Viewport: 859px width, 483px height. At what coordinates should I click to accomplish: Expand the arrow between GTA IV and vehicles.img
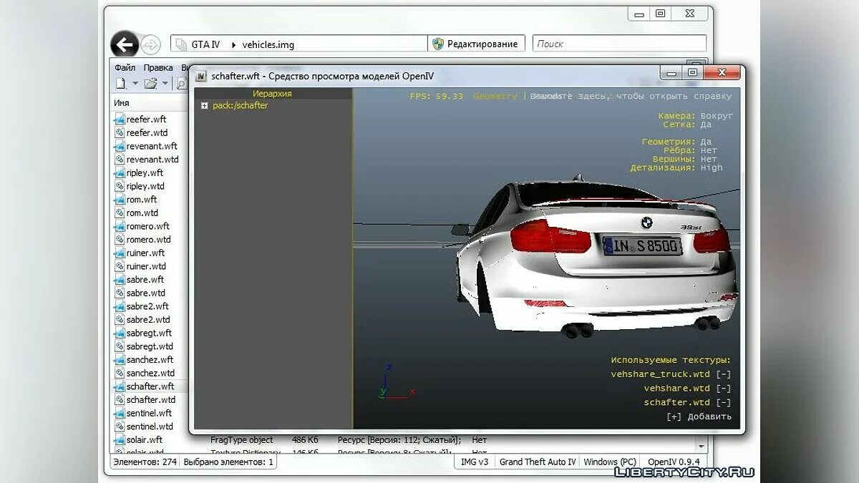(233, 44)
